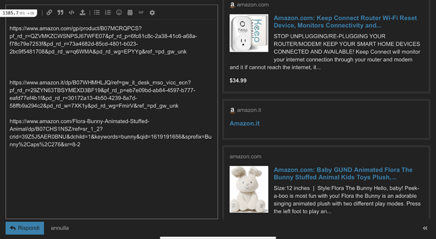Collapse the preview with double chevron
The image size is (436, 239).
425,228
